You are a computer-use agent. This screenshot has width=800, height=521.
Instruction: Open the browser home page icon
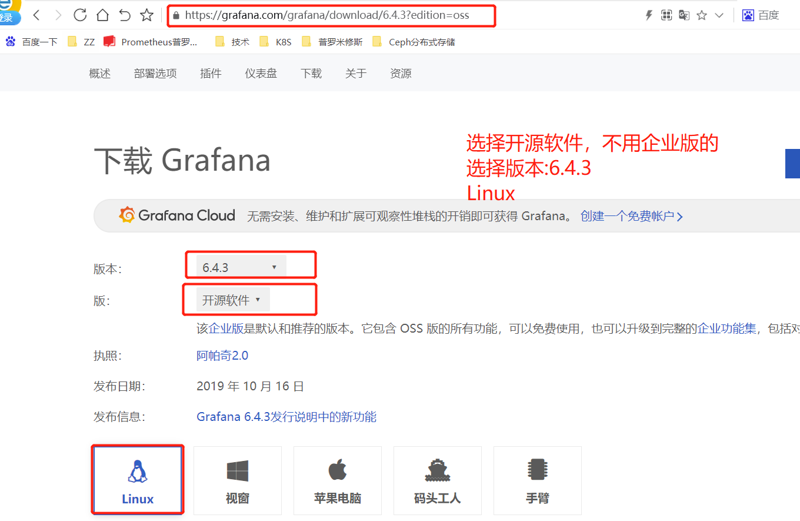tap(102, 15)
